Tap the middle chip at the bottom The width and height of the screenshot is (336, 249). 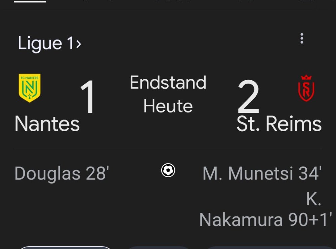159,248
